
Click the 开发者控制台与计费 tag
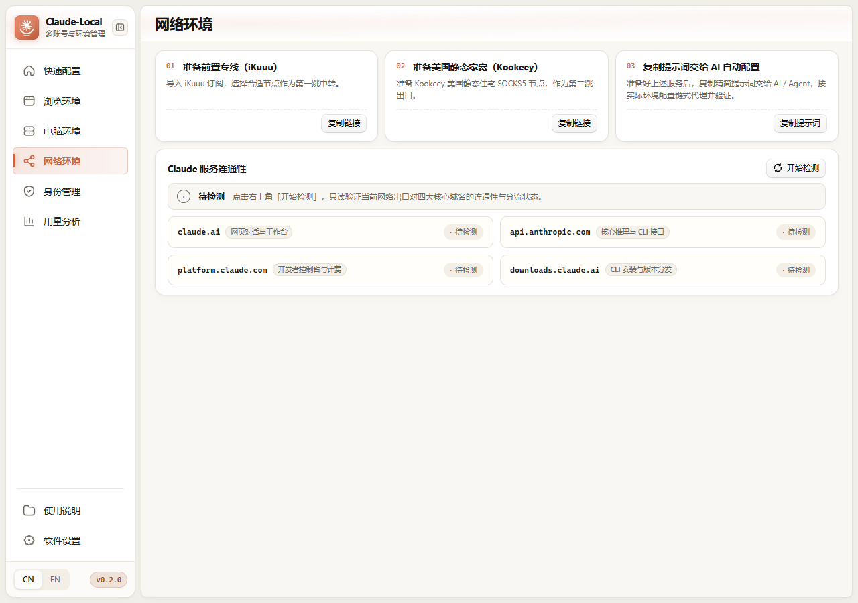[x=310, y=270]
